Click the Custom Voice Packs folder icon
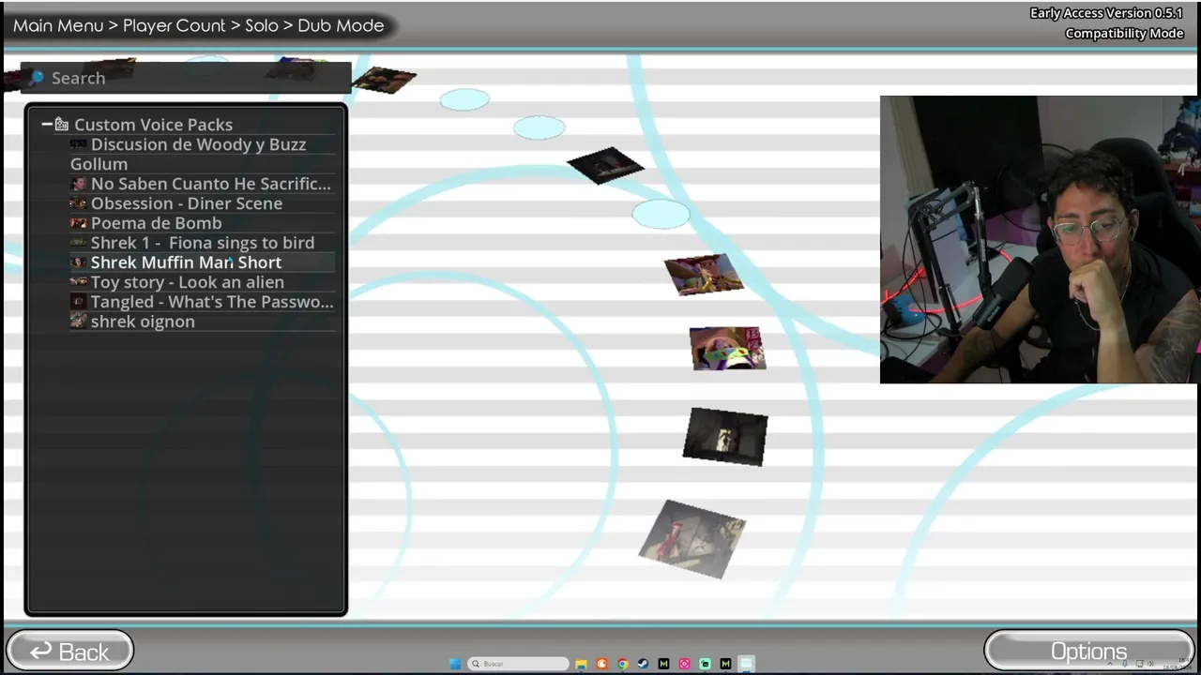The width and height of the screenshot is (1201, 675). tap(62, 124)
